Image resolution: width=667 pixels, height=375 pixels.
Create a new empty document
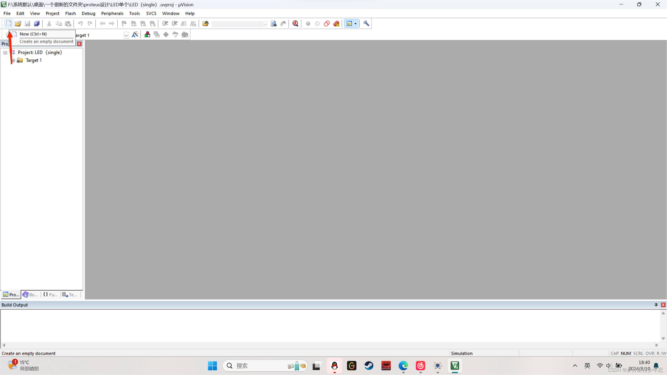[x=9, y=24]
